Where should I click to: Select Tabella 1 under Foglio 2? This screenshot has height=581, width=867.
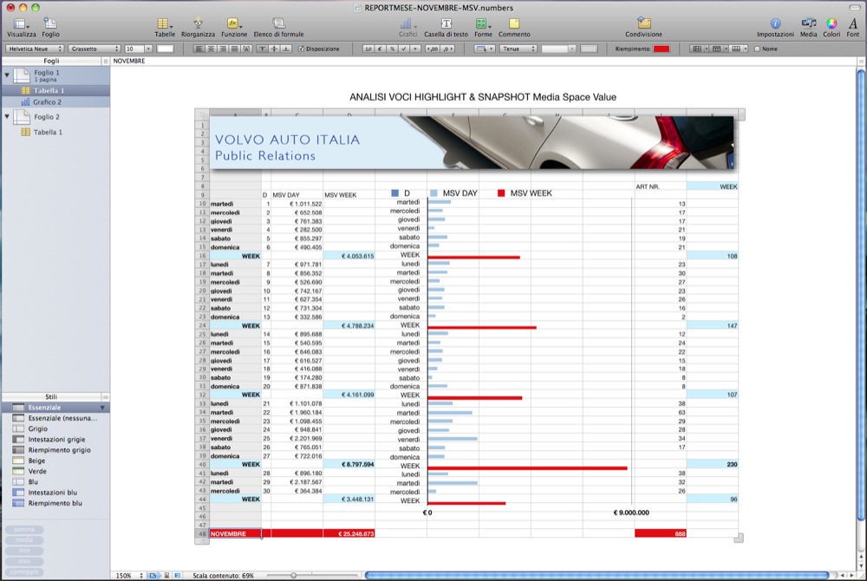point(48,132)
